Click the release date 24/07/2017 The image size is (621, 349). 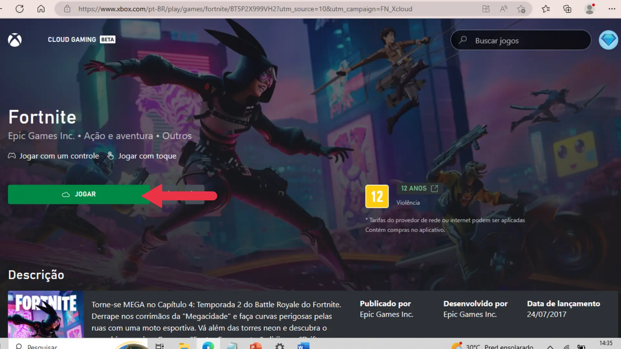tap(547, 314)
